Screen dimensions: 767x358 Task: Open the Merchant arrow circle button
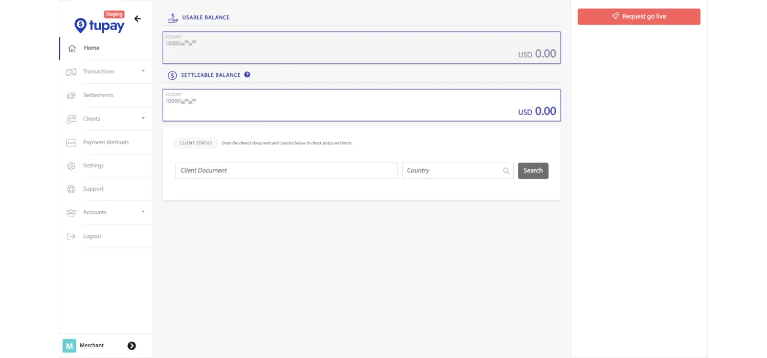pyautogui.click(x=132, y=346)
